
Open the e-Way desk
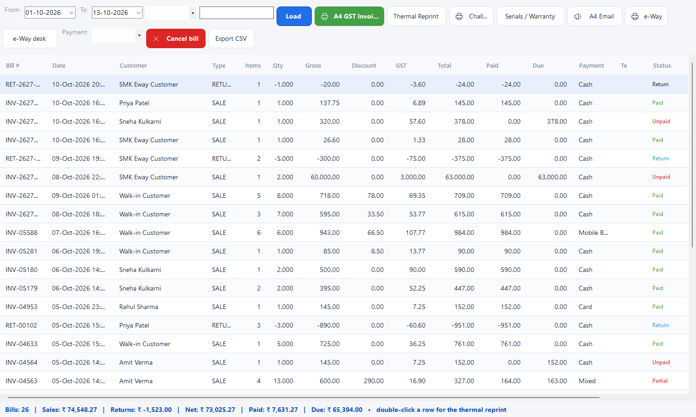click(30, 38)
